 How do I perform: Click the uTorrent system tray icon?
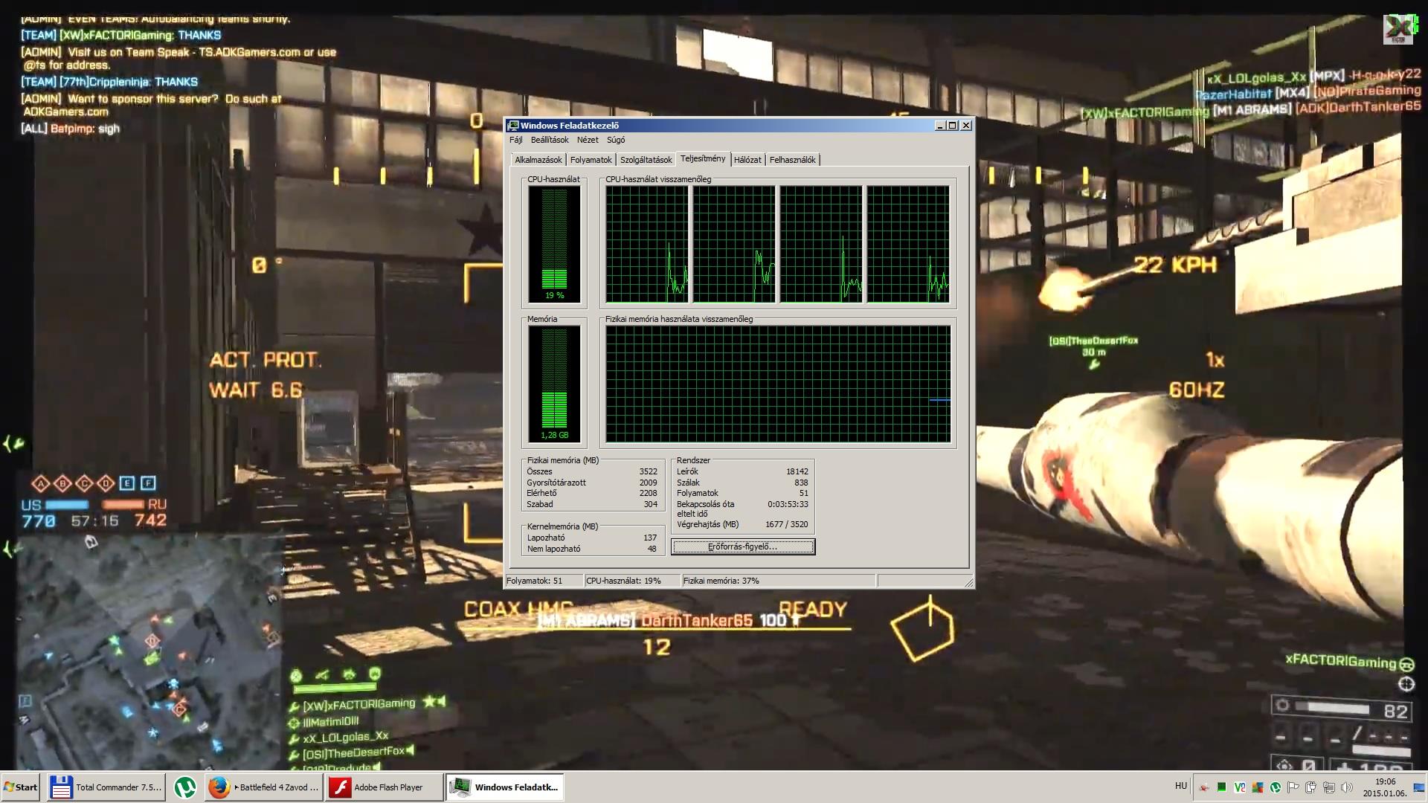click(x=1276, y=787)
